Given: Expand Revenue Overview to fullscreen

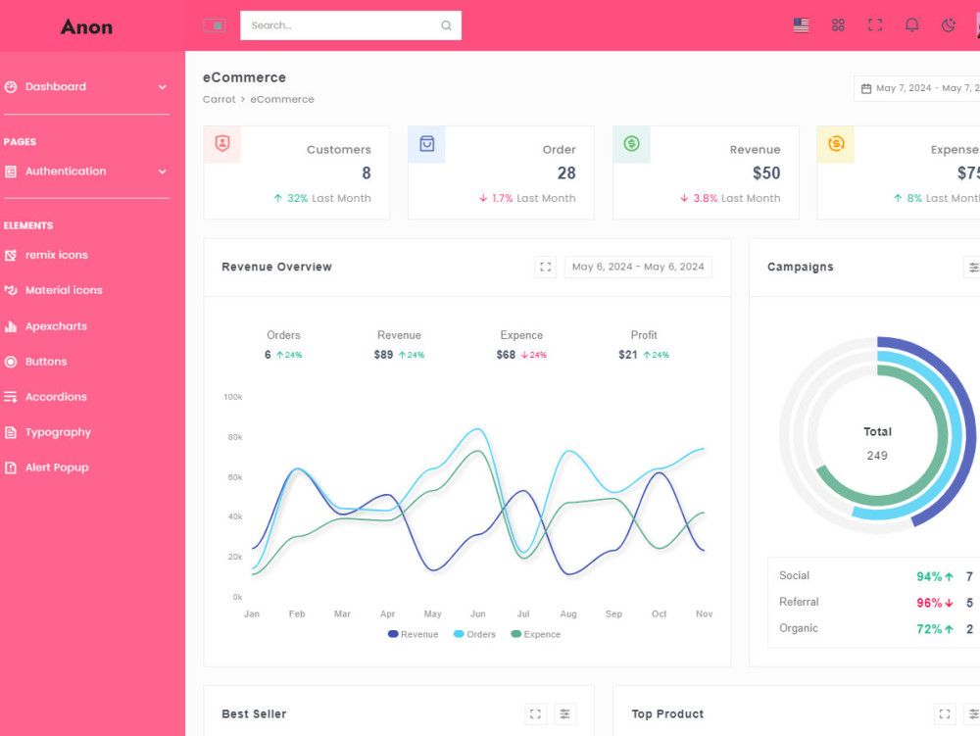Looking at the screenshot, I should (x=546, y=267).
